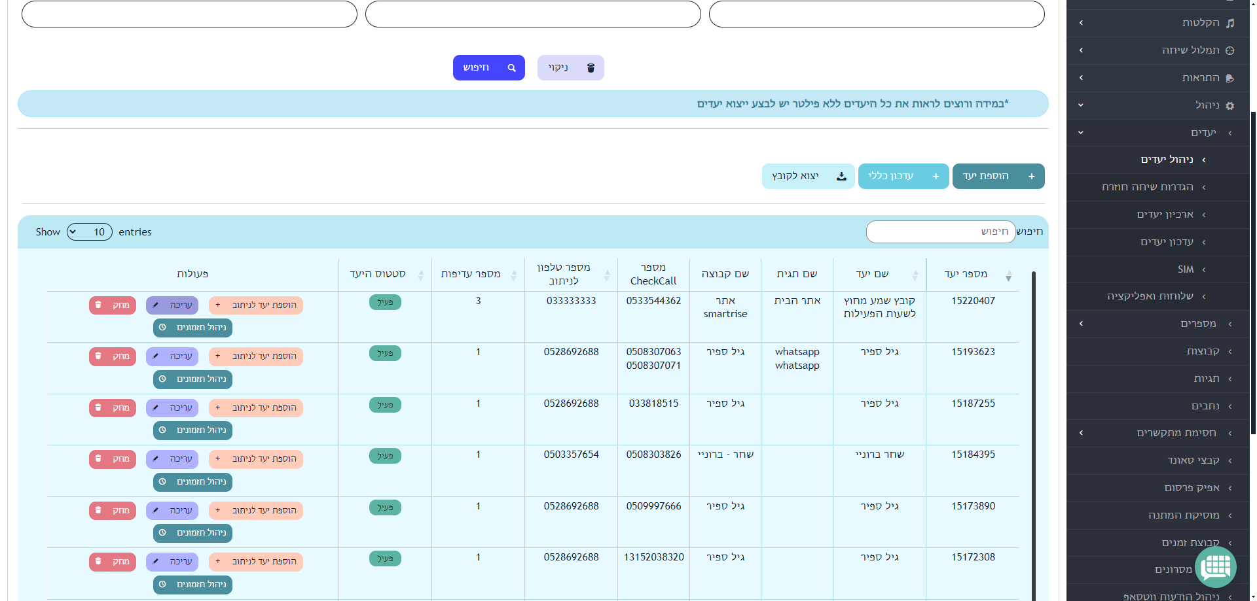Click the download icon in יצוא לקובץ

pyautogui.click(x=841, y=176)
